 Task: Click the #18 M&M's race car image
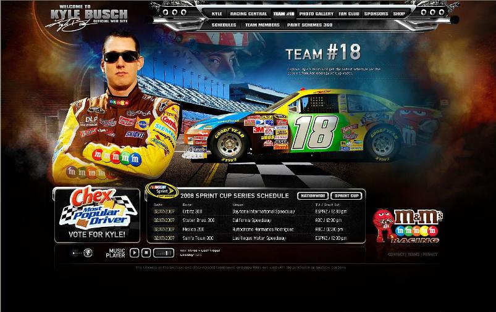click(x=311, y=126)
